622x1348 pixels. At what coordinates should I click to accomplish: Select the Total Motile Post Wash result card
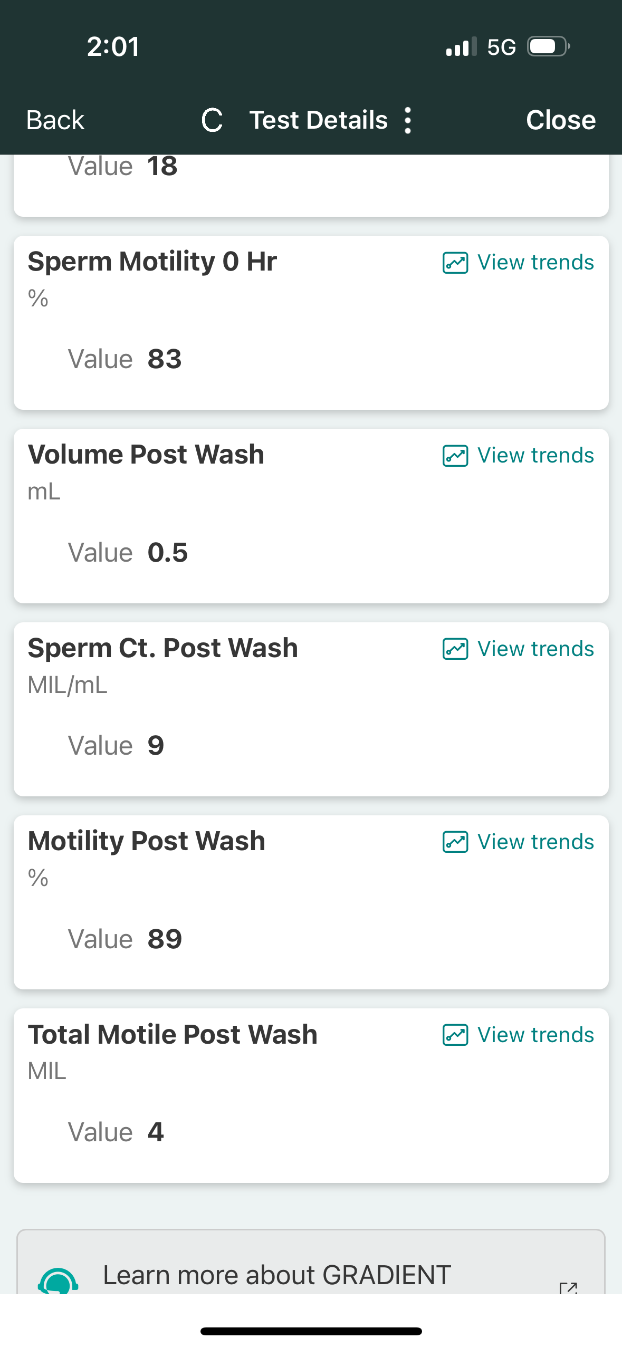[x=311, y=1097]
